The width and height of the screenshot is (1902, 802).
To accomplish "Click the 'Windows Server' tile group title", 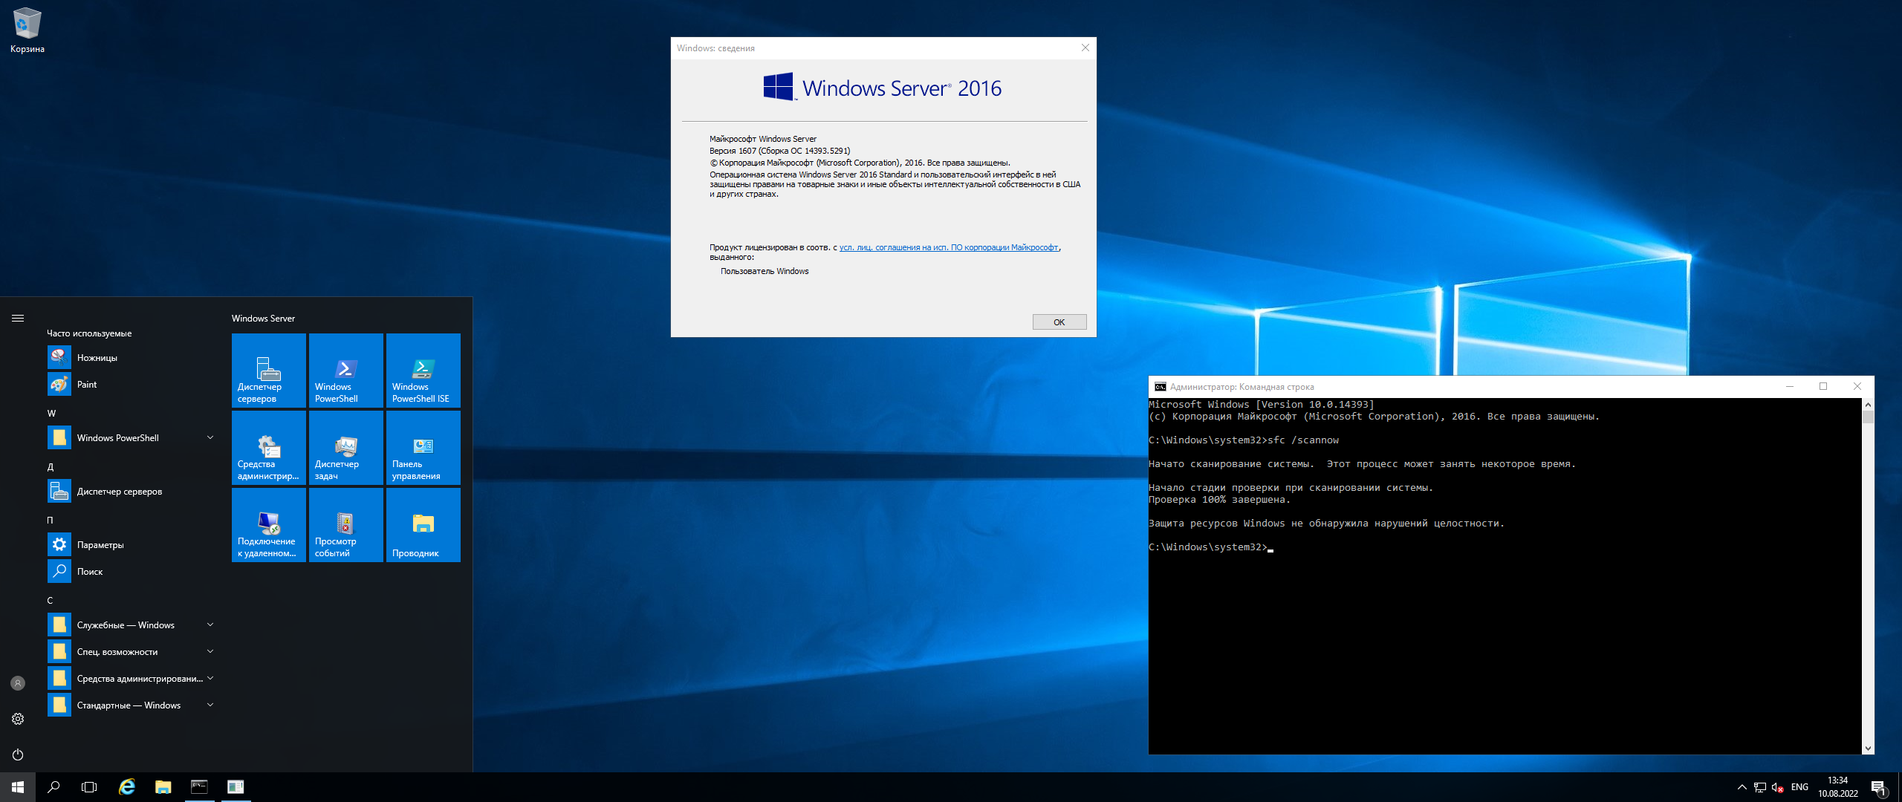I will [x=263, y=319].
